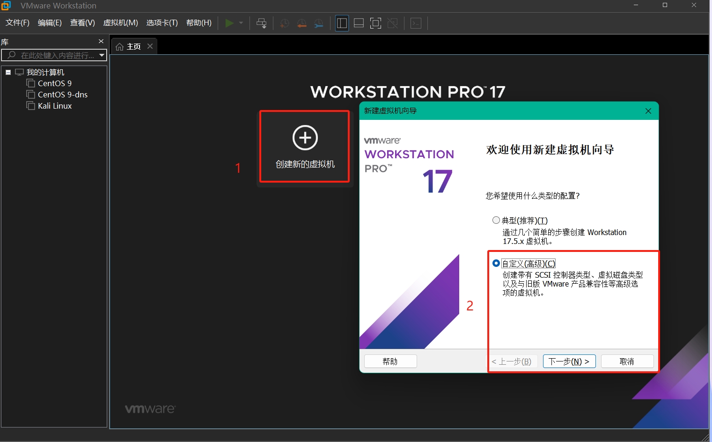Close the 主页 tab
This screenshot has height=442, width=712.
[x=150, y=46]
